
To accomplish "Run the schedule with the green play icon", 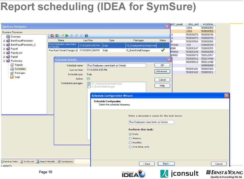I will coord(67,36).
